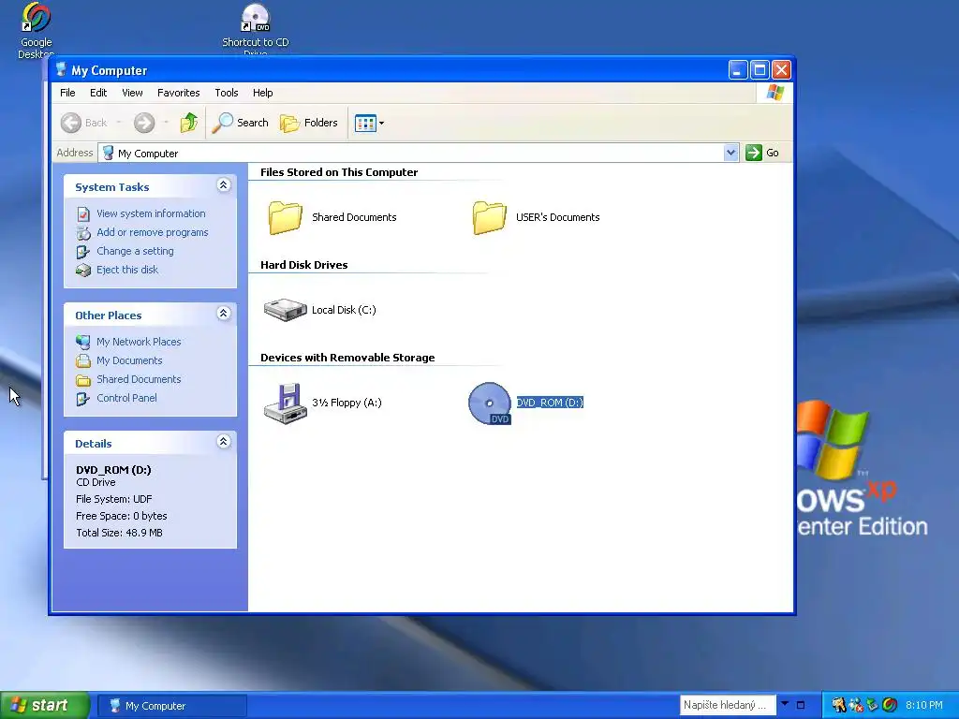Viewport: 959px width, 719px height.
Task: Open My Documents in Other Places
Action: [129, 360]
